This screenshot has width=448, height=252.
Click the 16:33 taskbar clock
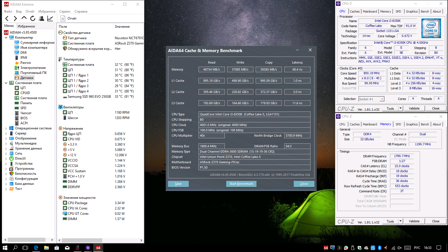coord(428,248)
